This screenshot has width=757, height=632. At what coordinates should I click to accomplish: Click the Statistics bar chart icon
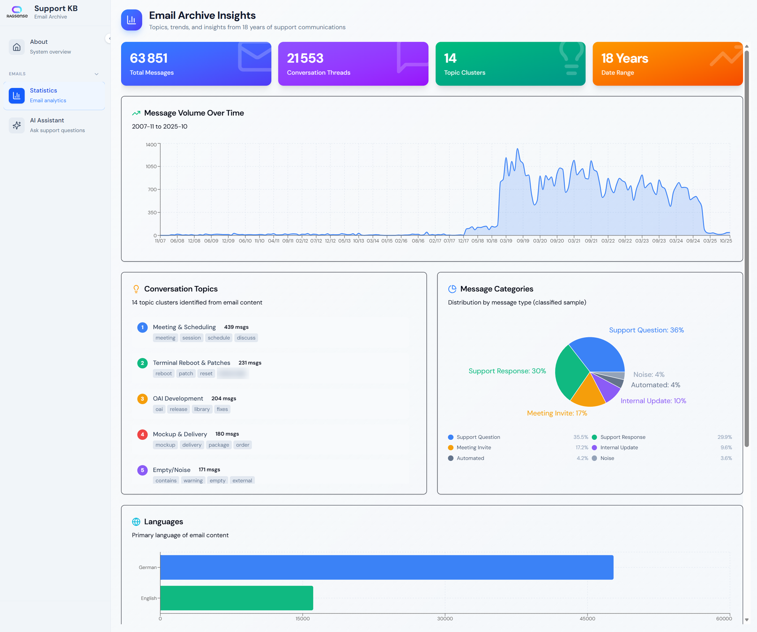click(17, 95)
